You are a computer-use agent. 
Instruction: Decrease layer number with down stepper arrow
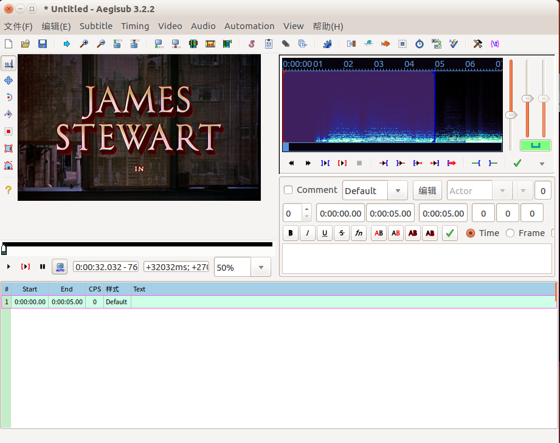306,217
